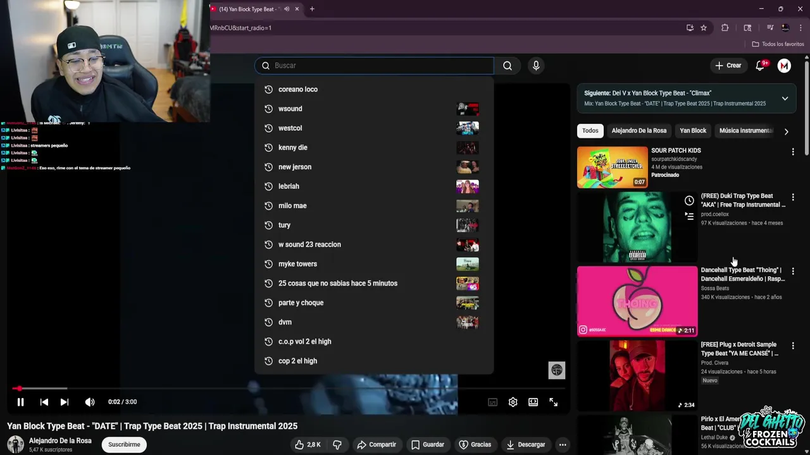The width and height of the screenshot is (810, 455).
Task: Click the Descargar download button
Action: [525, 445]
